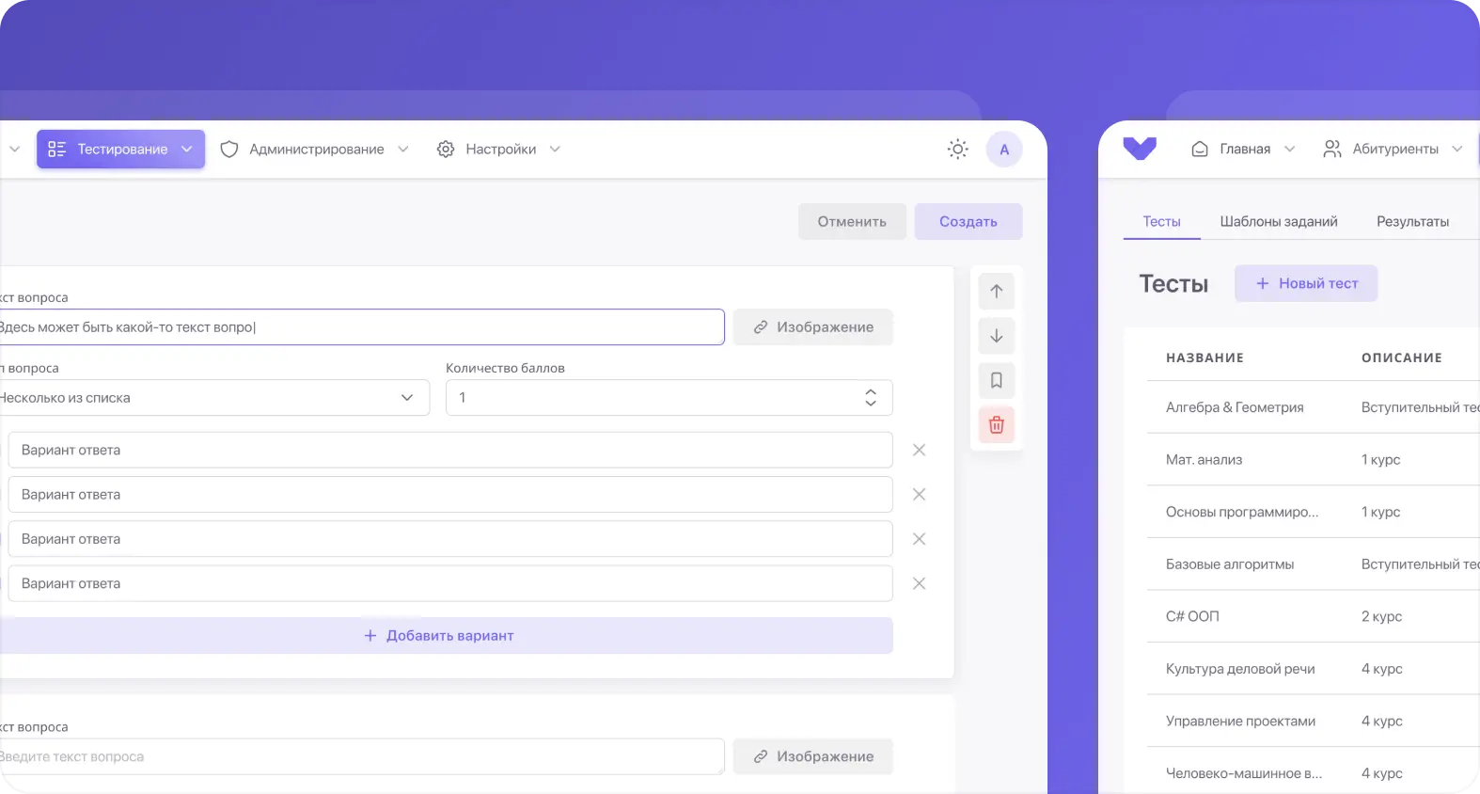Expand the Главная menu chevron
Viewport: 1480px width, 794px height.
click(x=1290, y=149)
